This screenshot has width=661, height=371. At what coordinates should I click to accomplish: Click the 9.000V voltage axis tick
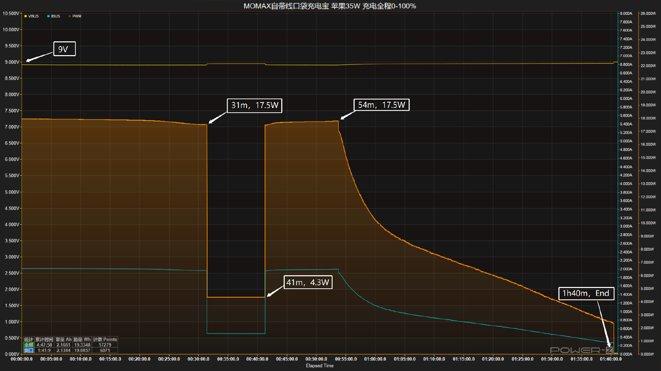(12, 62)
